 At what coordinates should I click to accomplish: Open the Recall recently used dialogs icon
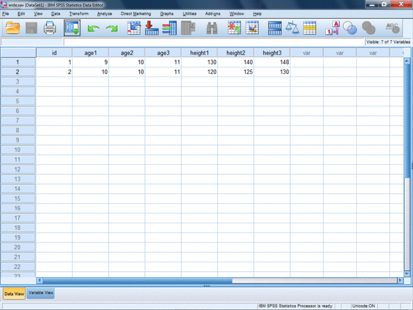[x=72, y=28]
